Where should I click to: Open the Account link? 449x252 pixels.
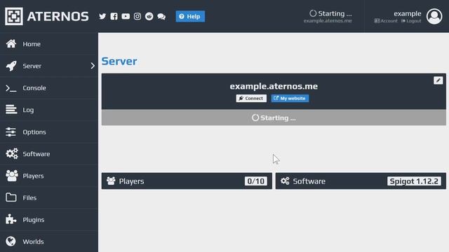click(386, 21)
